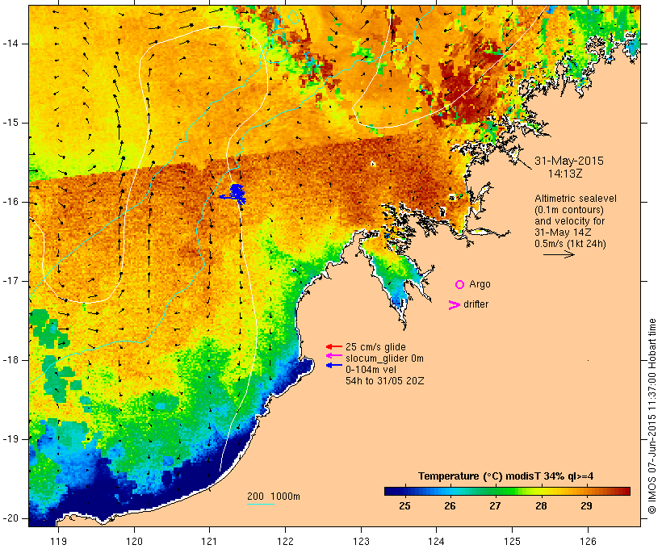Screen dimensions: 662x549
Task: Click the date text 31-May-2015
Action: tap(569, 161)
